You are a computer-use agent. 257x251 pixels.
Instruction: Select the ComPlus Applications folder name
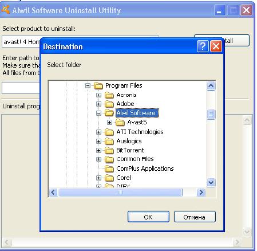point(145,168)
